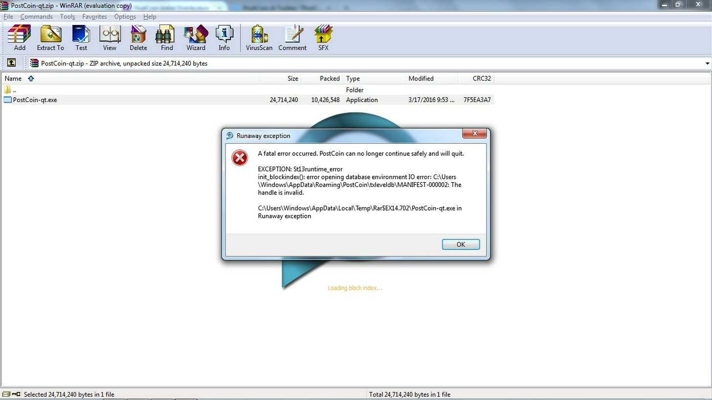Sort files by Name column header

pos(13,79)
